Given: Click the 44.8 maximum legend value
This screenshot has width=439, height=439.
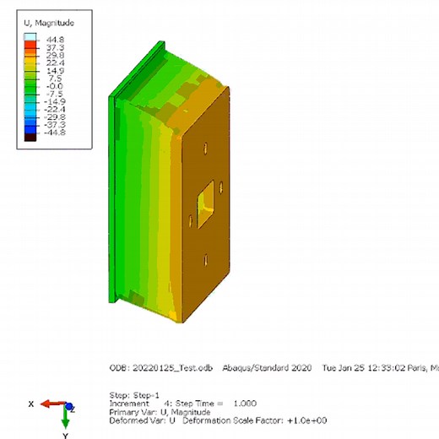Looking at the screenshot, I should (x=55, y=40).
